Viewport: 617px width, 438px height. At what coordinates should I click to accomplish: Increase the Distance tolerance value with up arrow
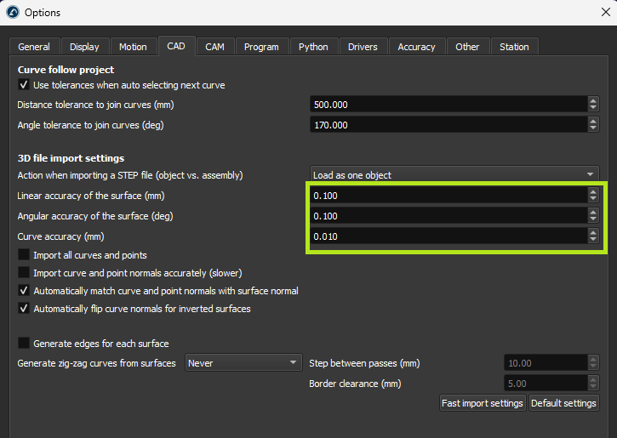(593, 100)
